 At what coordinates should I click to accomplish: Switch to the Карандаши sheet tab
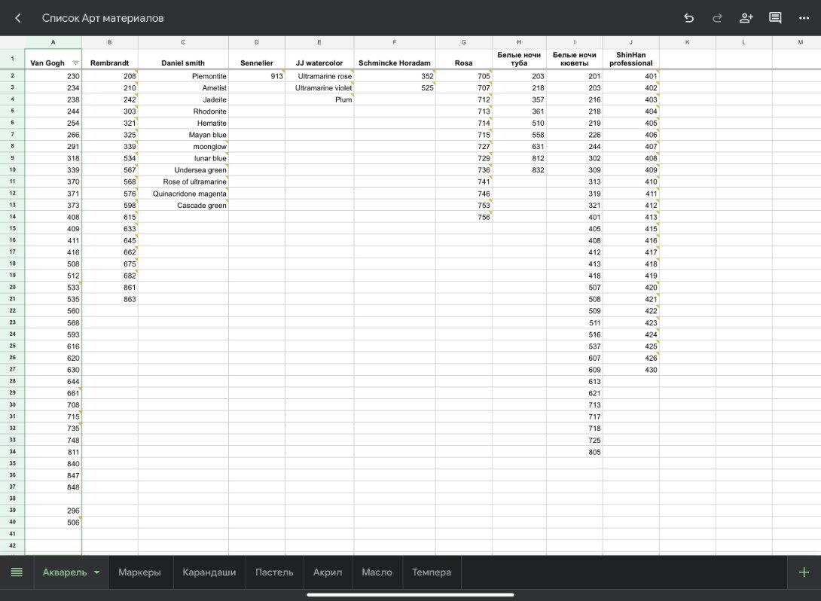(209, 572)
